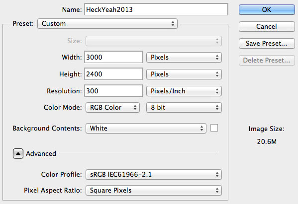Click the Cancel button
Screen dimensions: 298x204
click(x=267, y=26)
